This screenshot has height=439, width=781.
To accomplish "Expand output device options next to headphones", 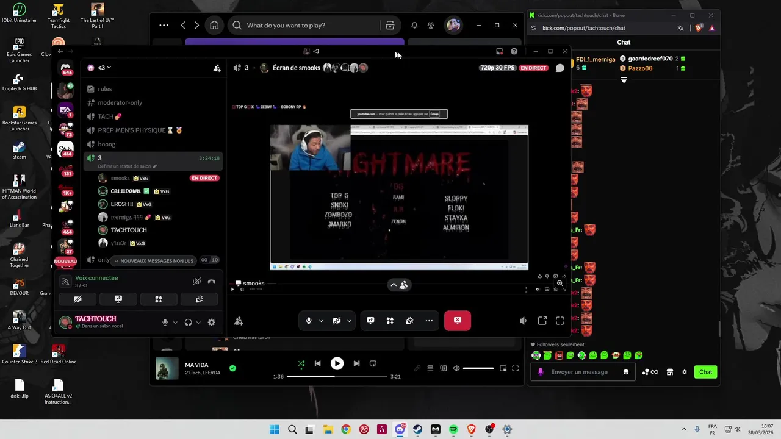I will (198, 323).
